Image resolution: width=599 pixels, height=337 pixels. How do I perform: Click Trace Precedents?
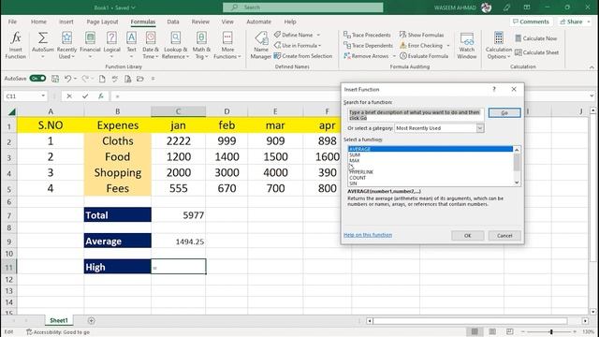[368, 35]
